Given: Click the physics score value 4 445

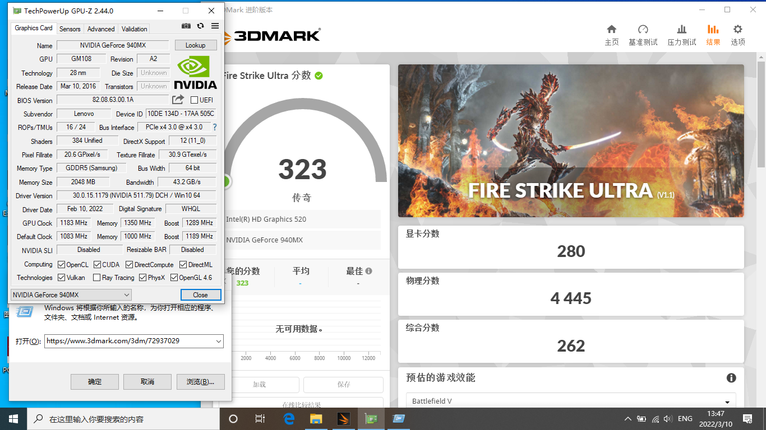Looking at the screenshot, I should (x=571, y=298).
